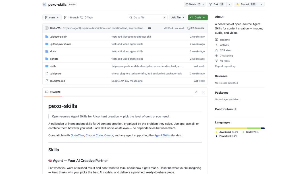Select the README tab
This screenshot has width=307, height=174.
(53, 92)
